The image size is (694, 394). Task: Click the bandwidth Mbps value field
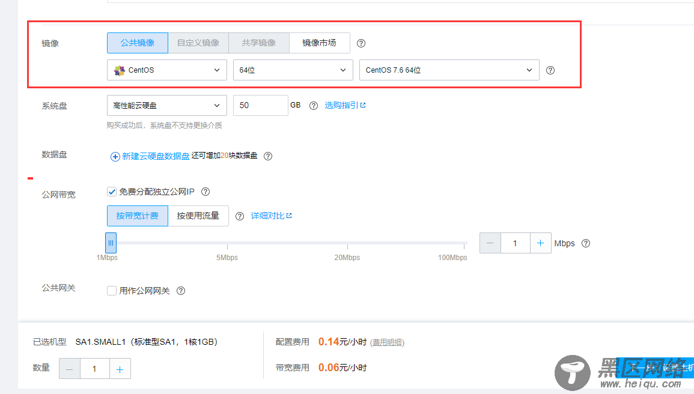515,243
